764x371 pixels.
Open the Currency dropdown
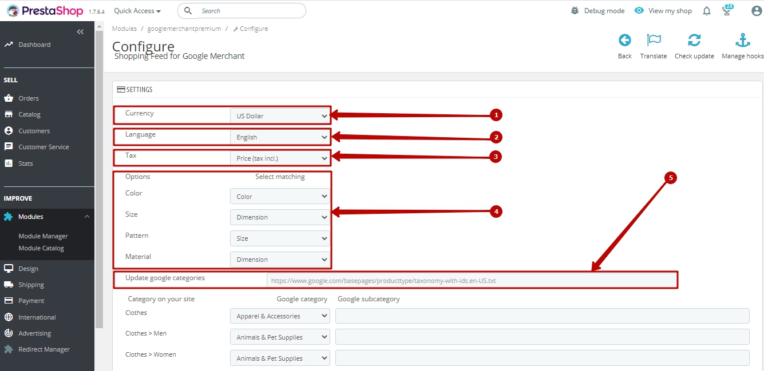click(280, 116)
